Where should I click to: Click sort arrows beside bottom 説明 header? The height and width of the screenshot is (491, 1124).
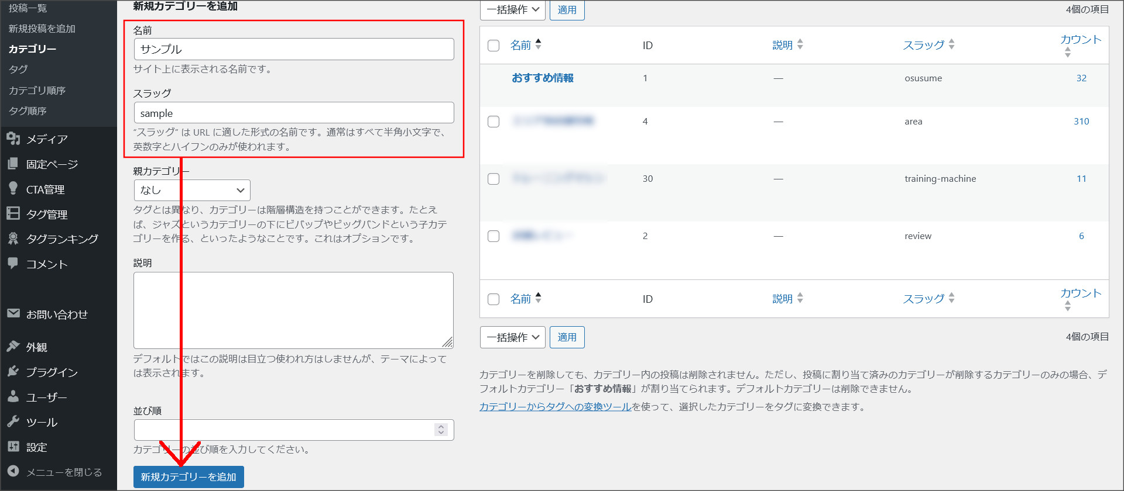(800, 298)
